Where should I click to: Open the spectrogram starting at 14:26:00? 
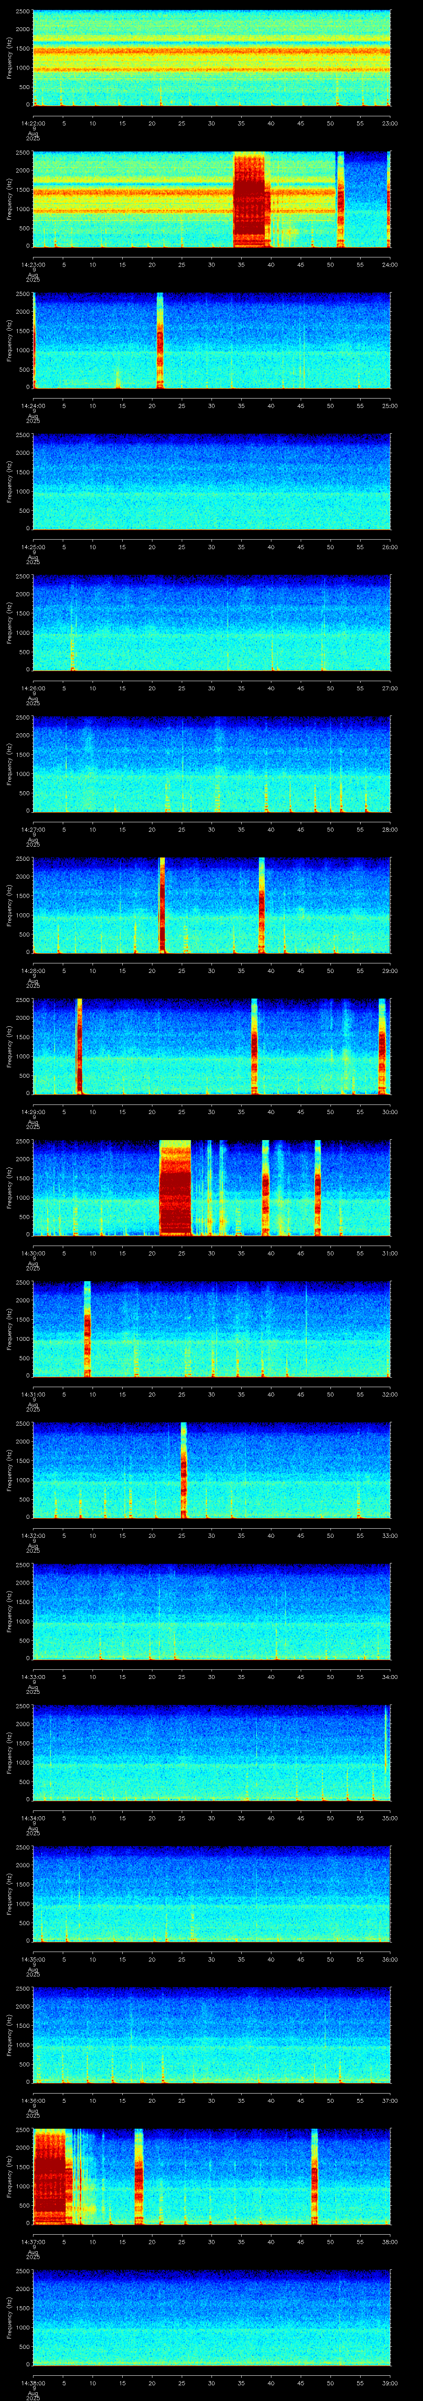pos(212,623)
